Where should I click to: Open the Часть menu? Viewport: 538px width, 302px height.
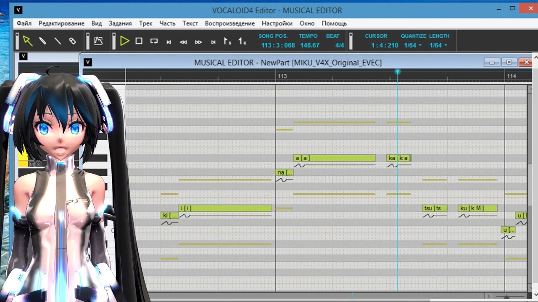(167, 23)
